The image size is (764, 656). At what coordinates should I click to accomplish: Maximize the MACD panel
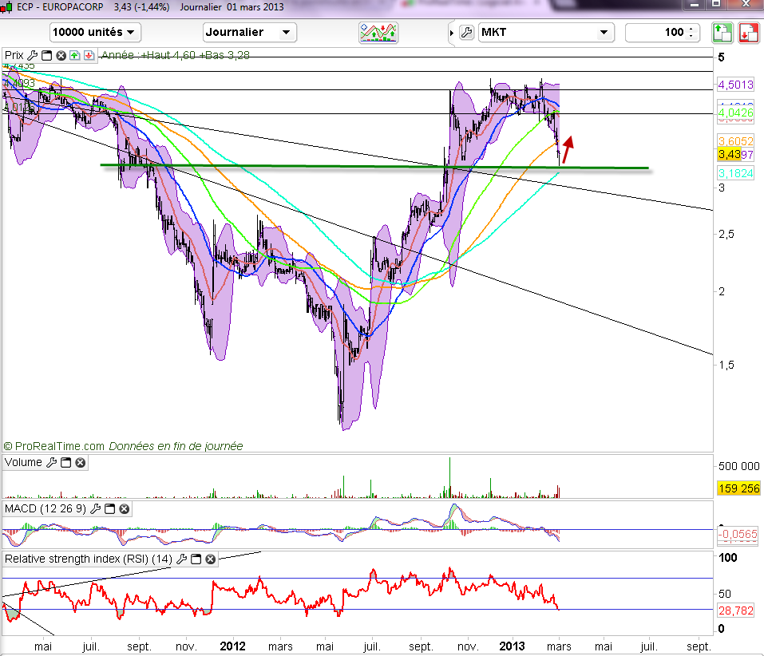click(x=110, y=508)
